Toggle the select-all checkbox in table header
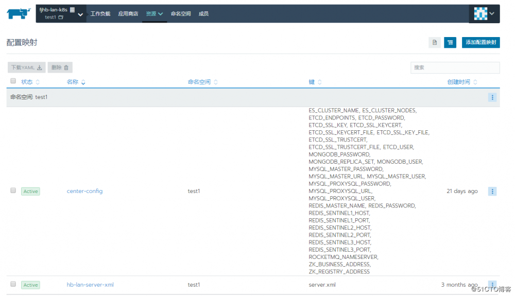Viewport: 515px width, 296px height. (13, 81)
